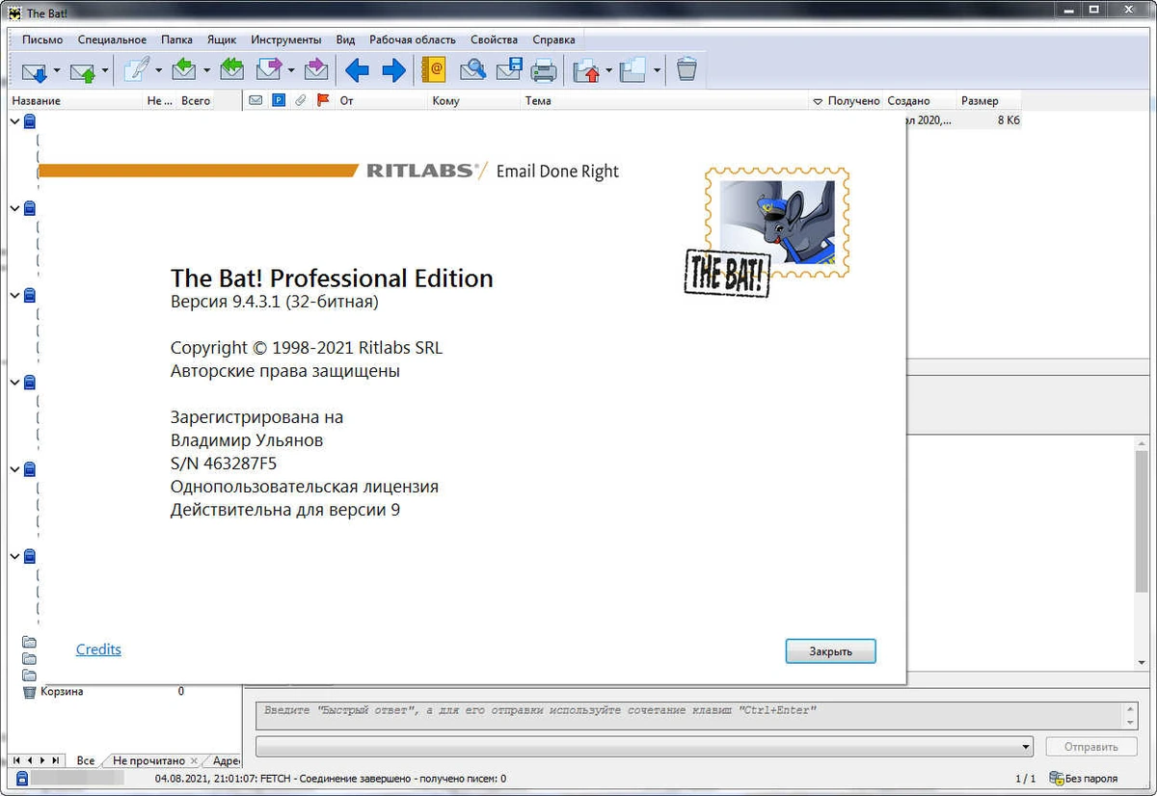The image size is (1157, 796).
Task: Open the copy to folder dropdown arrow
Action: tap(657, 71)
